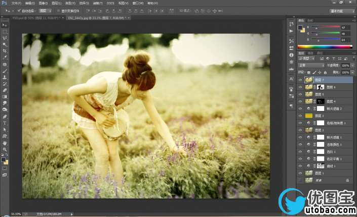The width and height of the screenshot is (357, 217).
Task: Hide layer 图层 4
Action: tap(300, 101)
